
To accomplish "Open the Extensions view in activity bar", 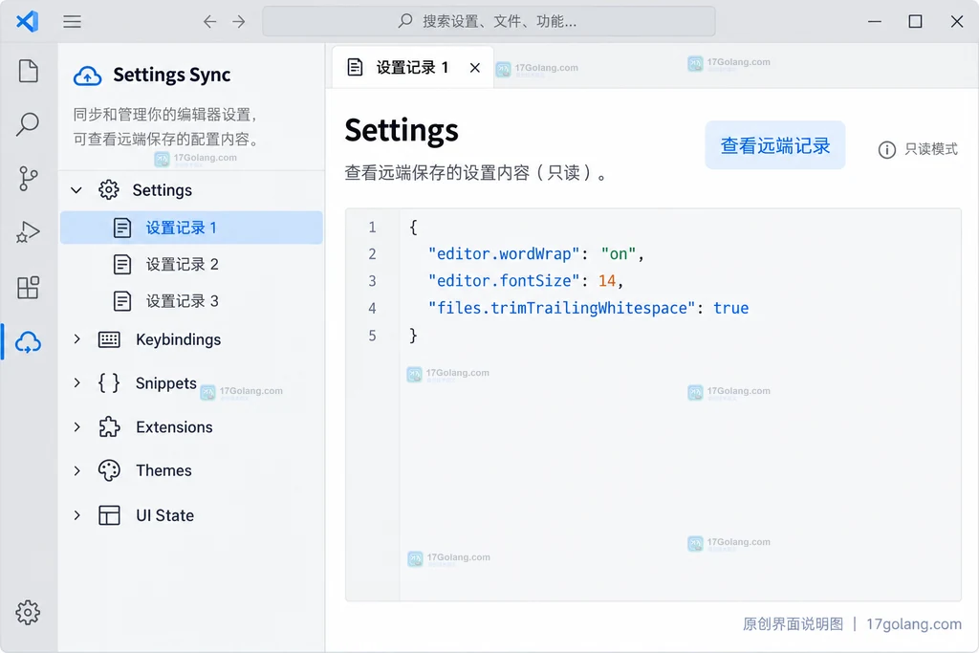I will 28,287.
